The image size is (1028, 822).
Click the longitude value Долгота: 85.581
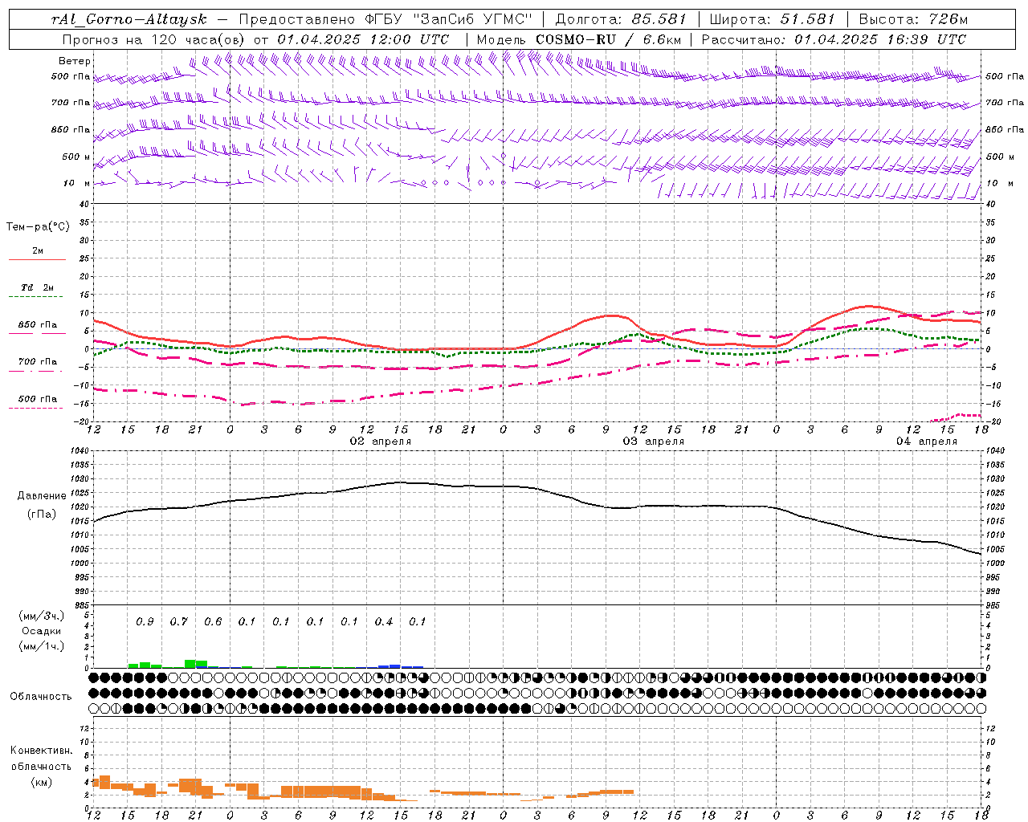[x=622, y=19]
